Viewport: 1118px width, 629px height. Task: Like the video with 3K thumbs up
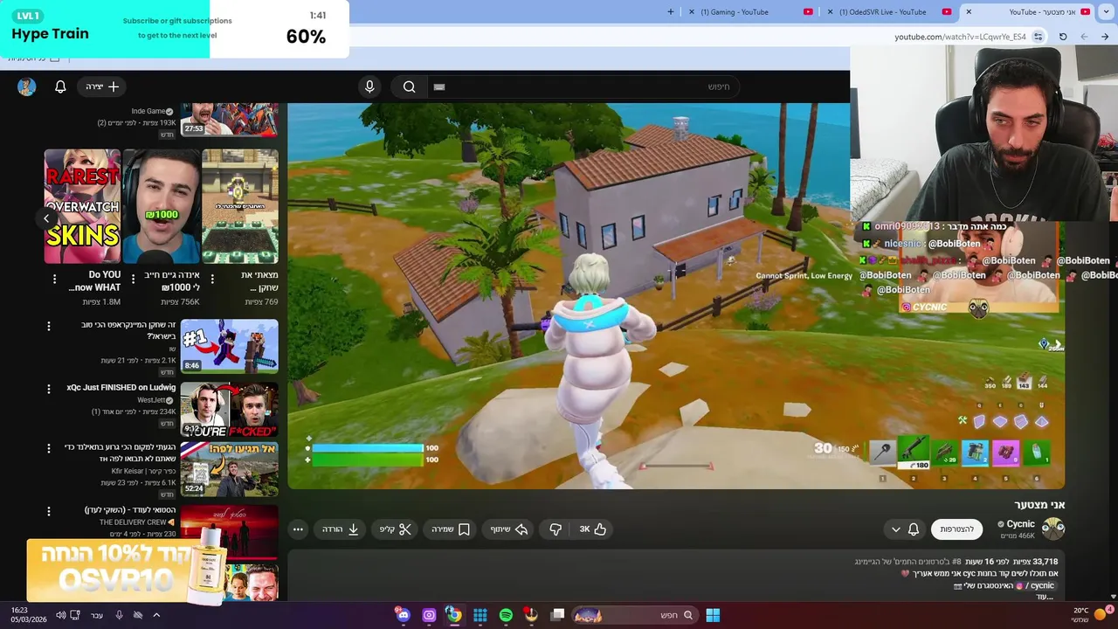point(593,529)
